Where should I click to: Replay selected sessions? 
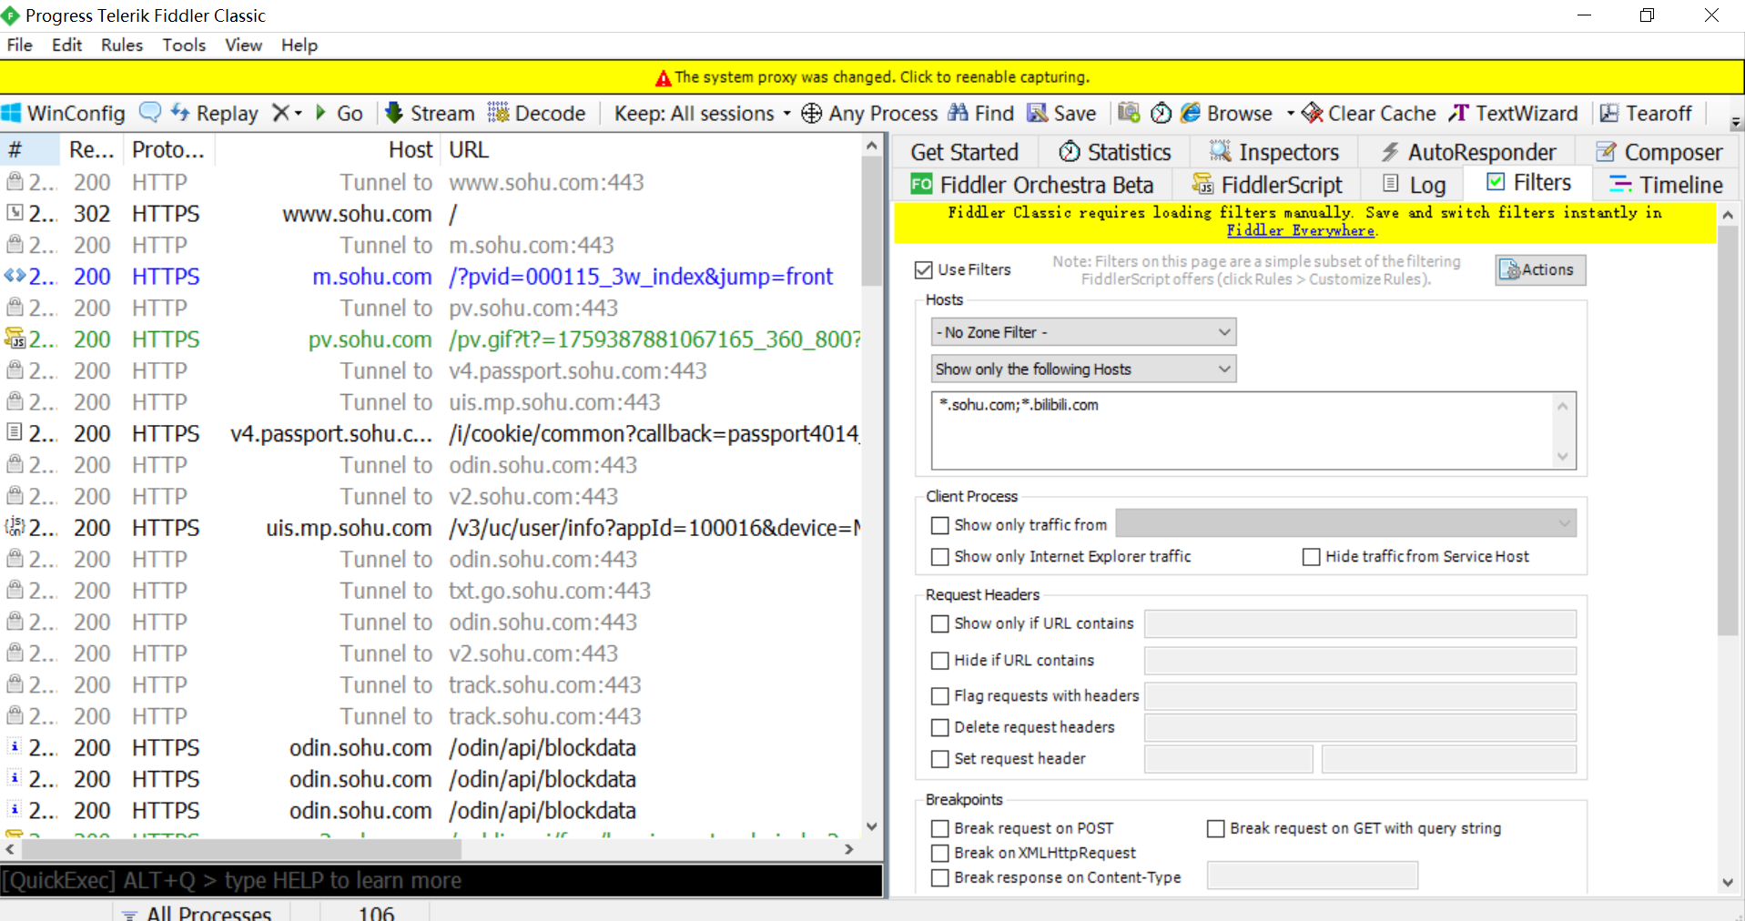[x=215, y=113]
